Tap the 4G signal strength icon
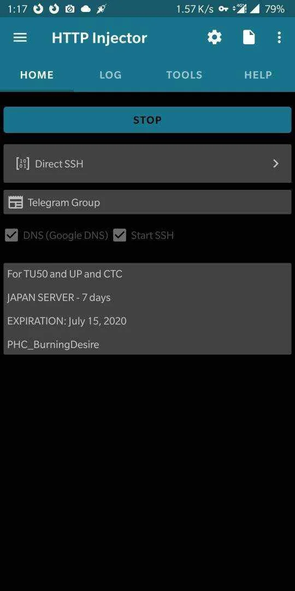Image resolution: width=295 pixels, height=591 pixels. point(239,9)
